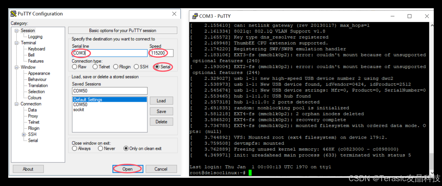Click the 'Last login' terminal line
Screen dimensions: 442x186
260,167
